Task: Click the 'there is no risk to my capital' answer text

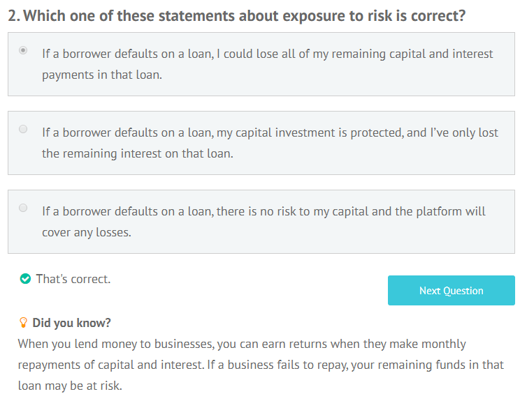Action: (263, 222)
